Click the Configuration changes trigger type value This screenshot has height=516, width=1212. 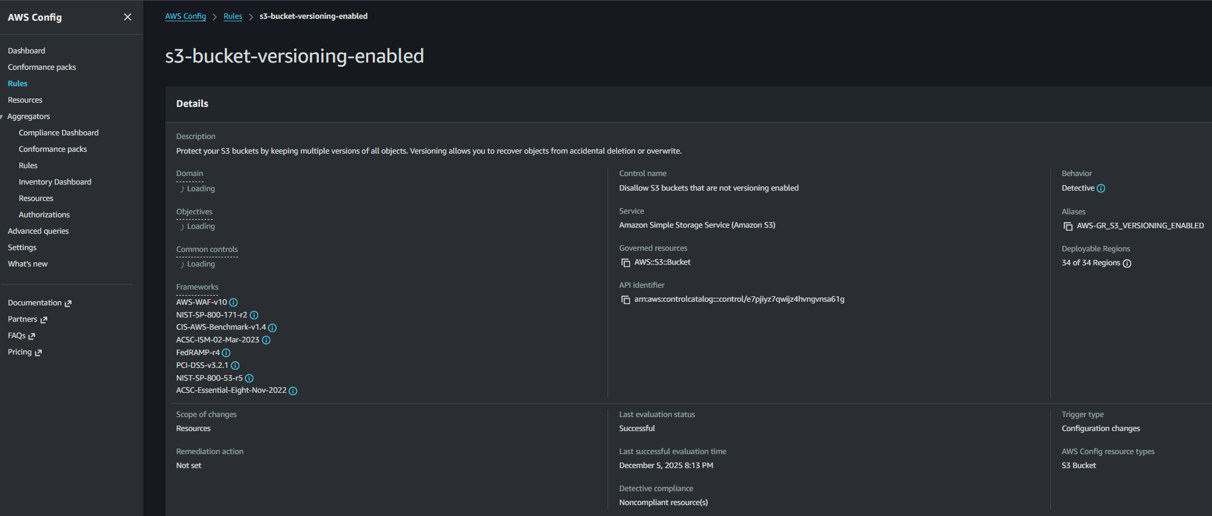click(x=1101, y=429)
